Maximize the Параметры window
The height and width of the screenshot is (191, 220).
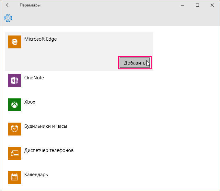(197, 5)
